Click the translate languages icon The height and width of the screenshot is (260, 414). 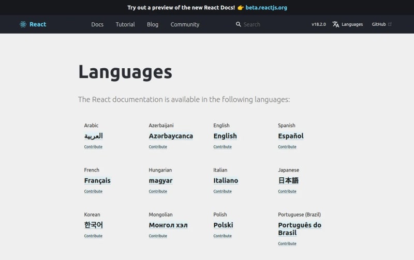pos(335,24)
